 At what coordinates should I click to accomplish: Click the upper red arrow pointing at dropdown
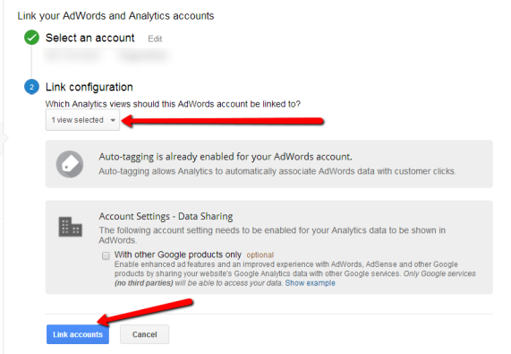(222, 121)
